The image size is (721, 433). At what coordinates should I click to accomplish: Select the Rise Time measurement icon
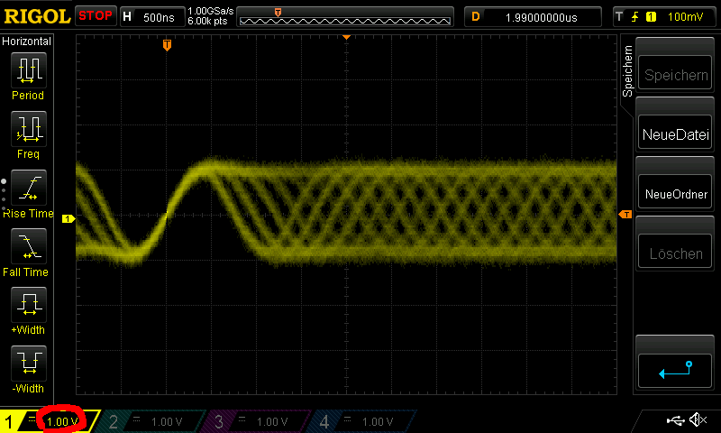[x=29, y=188]
